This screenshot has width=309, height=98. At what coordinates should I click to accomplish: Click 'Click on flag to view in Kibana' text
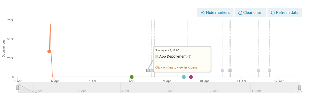(x=176, y=67)
